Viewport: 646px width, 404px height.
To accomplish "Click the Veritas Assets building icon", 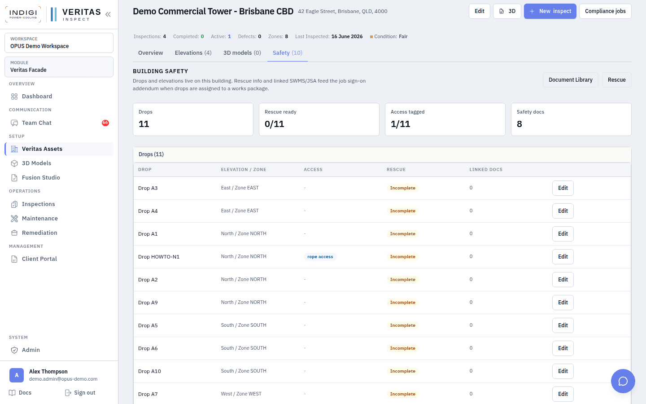I will pos(14,149).
